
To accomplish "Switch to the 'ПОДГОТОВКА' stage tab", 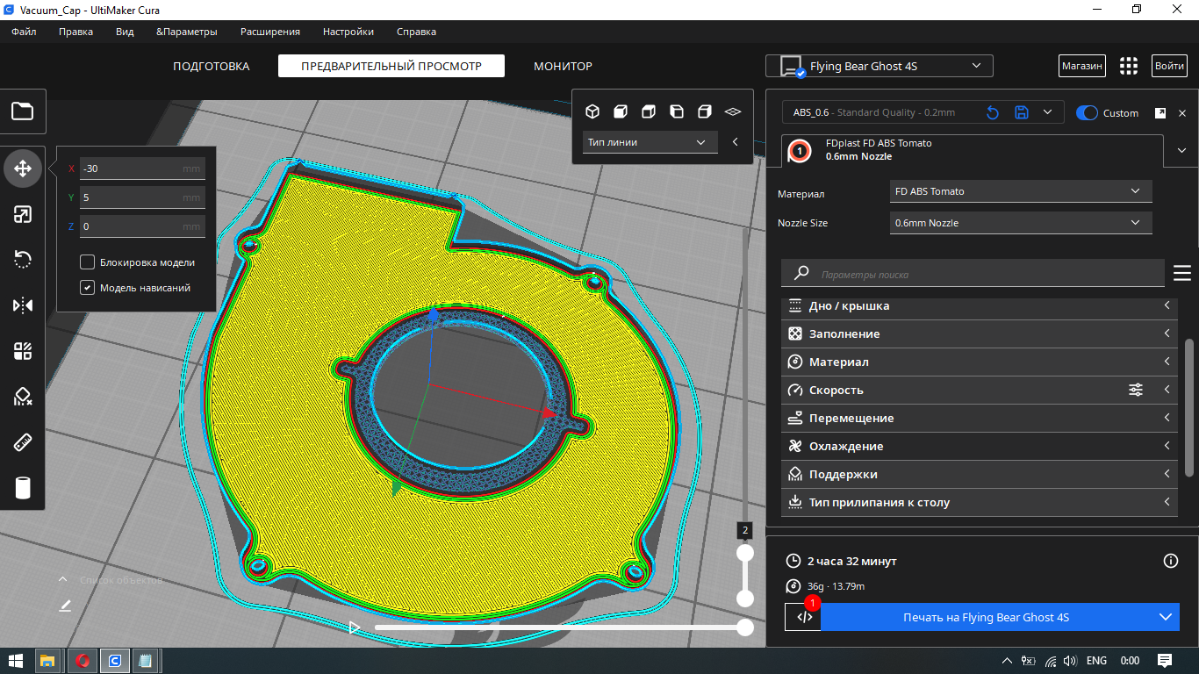I will (x=211, y=66).
